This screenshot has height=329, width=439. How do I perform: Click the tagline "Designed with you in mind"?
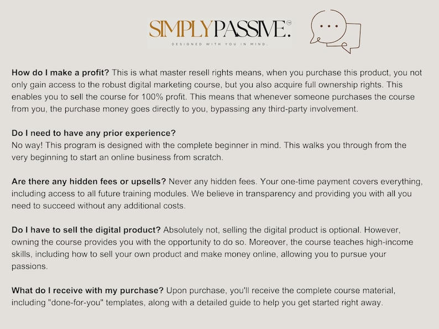(220, 44)
